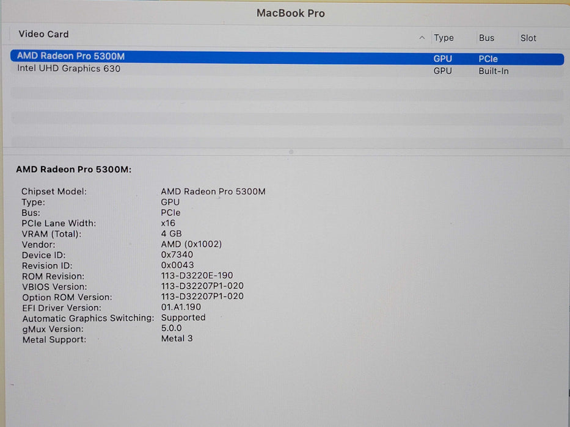Select the Intel UHD Graphics 630 row
Viewport: 570px width, 427px height.
287,70
